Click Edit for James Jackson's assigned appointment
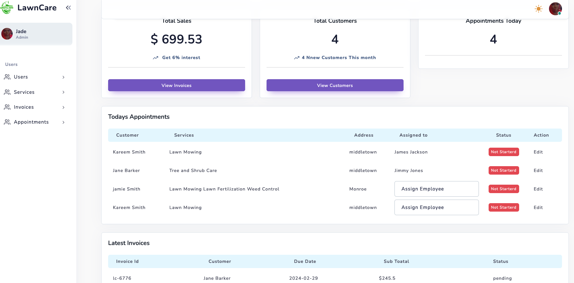The image size is (574, 283). [538, 152]
